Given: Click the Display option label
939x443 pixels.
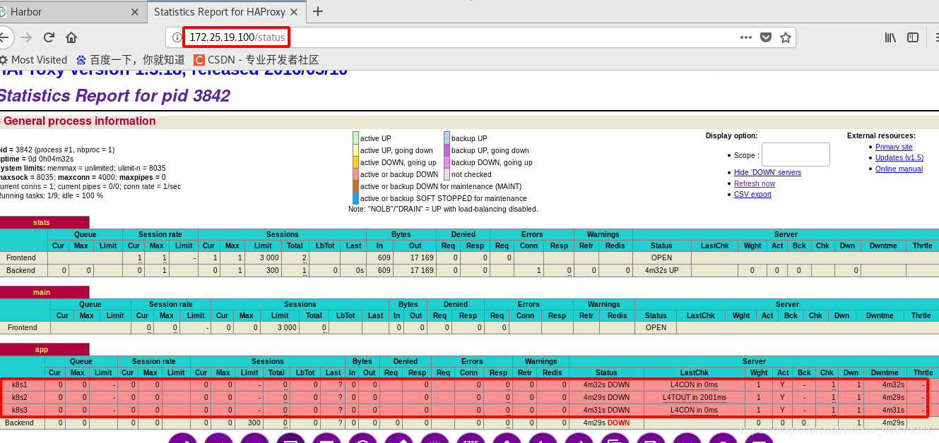Looking at the screenshot, I should point(731,135).
